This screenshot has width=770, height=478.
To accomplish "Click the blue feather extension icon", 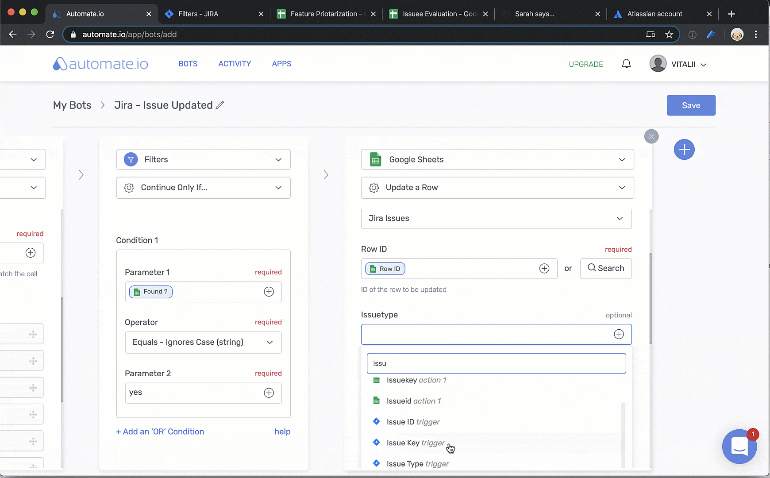I will point(711,35).
